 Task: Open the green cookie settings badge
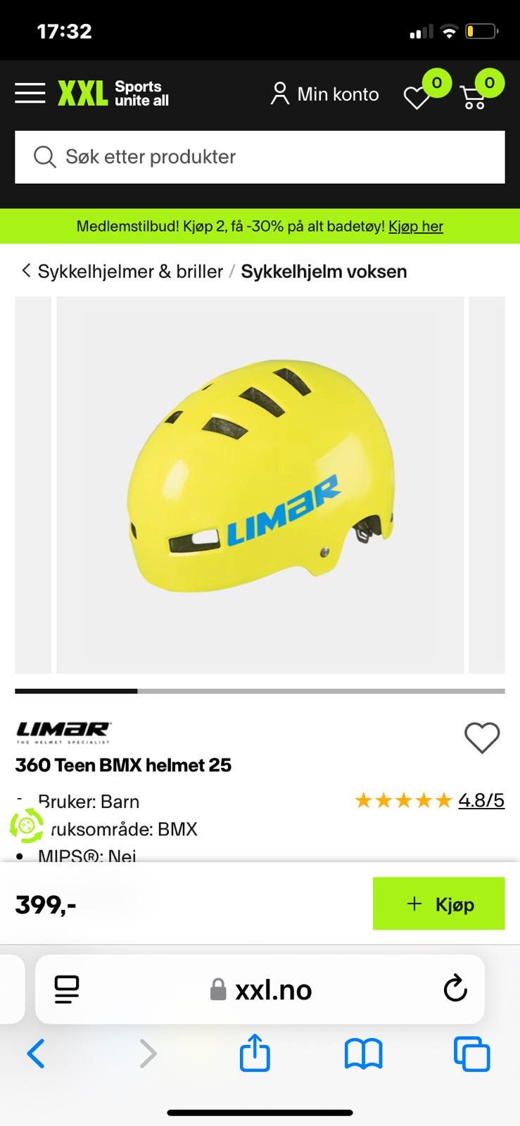tap(27, 825)
